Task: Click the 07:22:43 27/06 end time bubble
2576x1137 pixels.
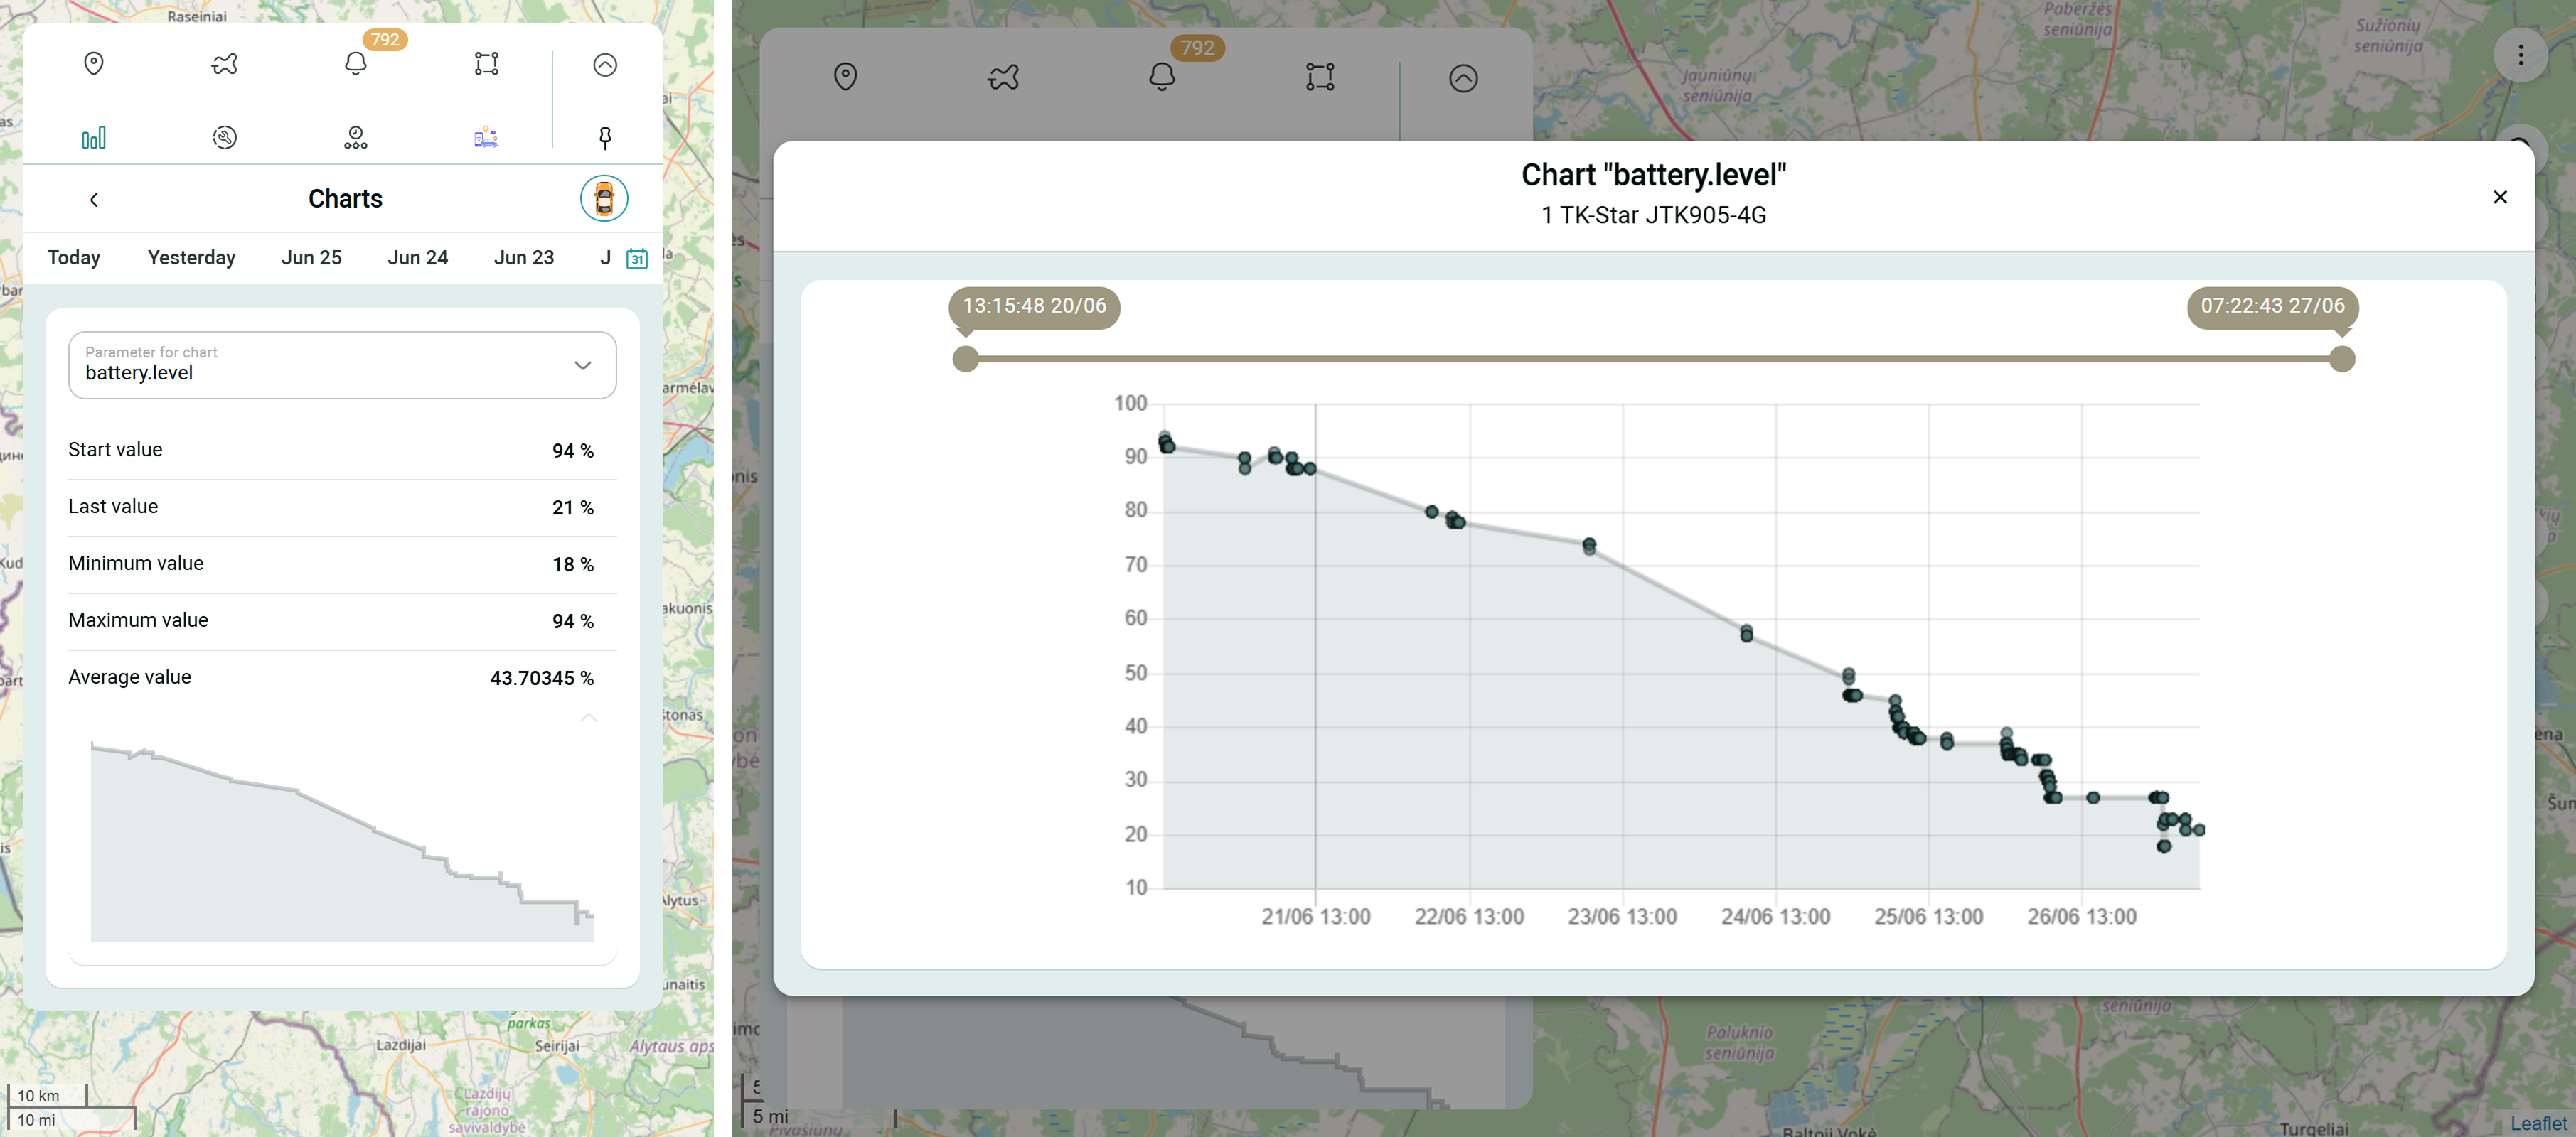Action: (x=2272, y=307)
